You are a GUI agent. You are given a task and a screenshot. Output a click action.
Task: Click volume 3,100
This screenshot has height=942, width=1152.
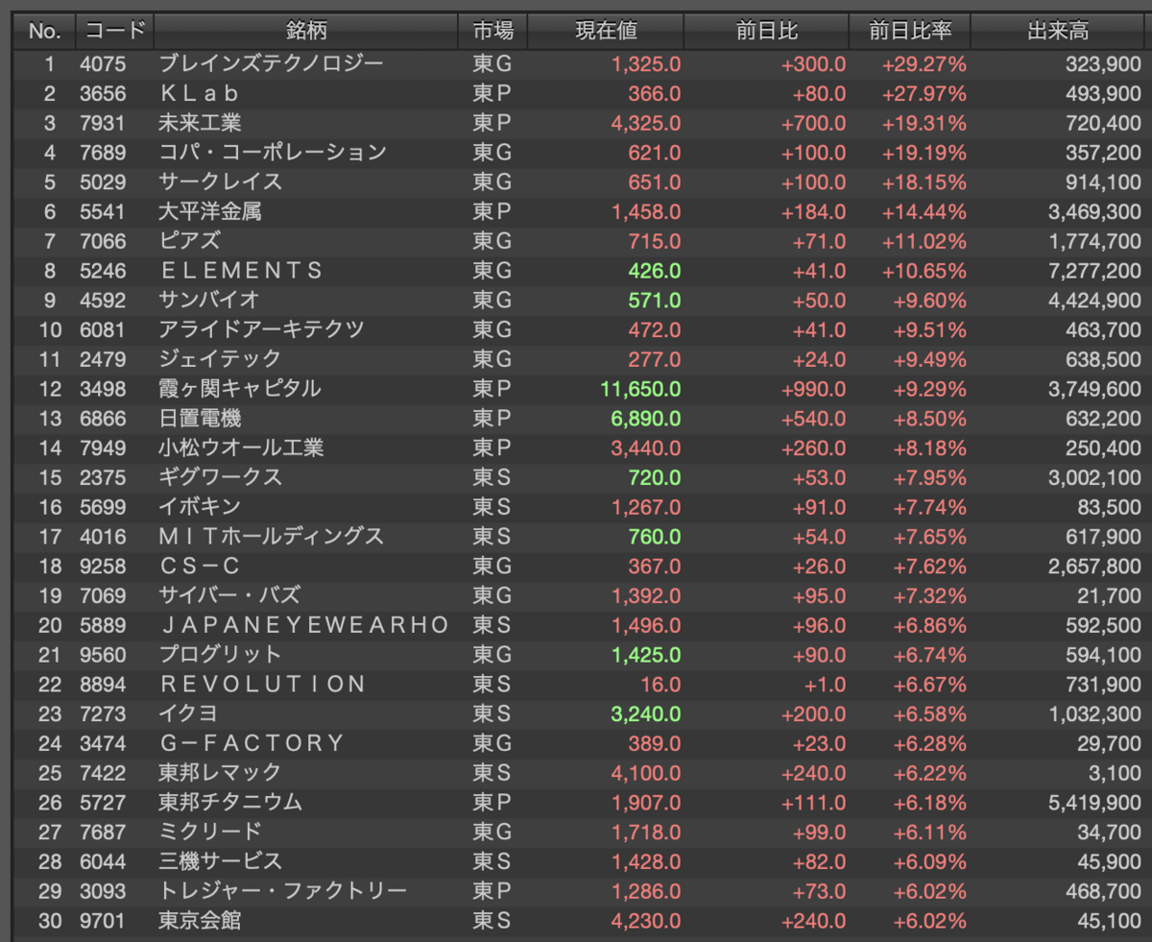pos(1116,772)
